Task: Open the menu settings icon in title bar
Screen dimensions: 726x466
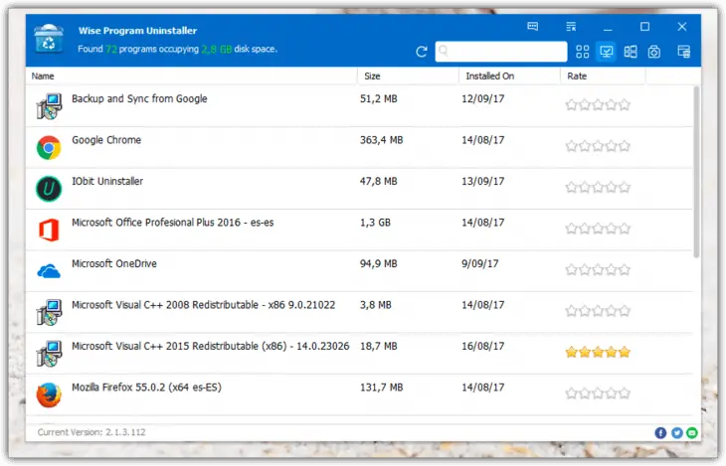Action: click(x=571, y=27)
